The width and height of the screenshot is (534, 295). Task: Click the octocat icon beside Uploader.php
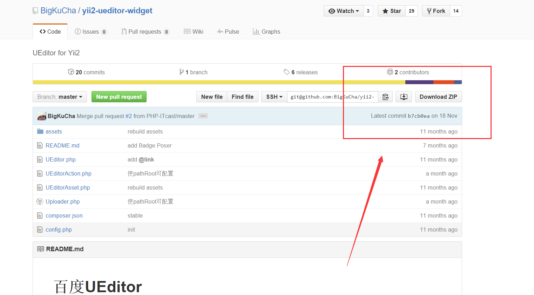(40, 201)
